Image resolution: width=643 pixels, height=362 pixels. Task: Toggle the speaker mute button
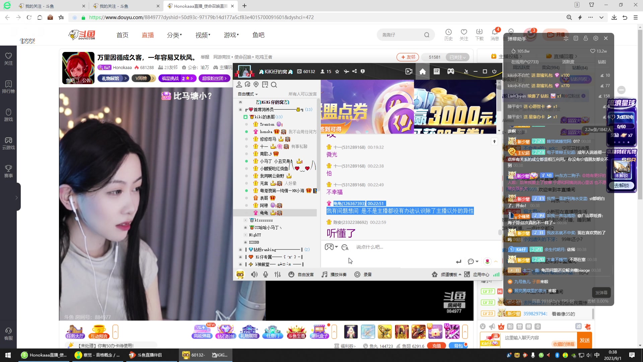pyautogui.click(x=255, y=275)
